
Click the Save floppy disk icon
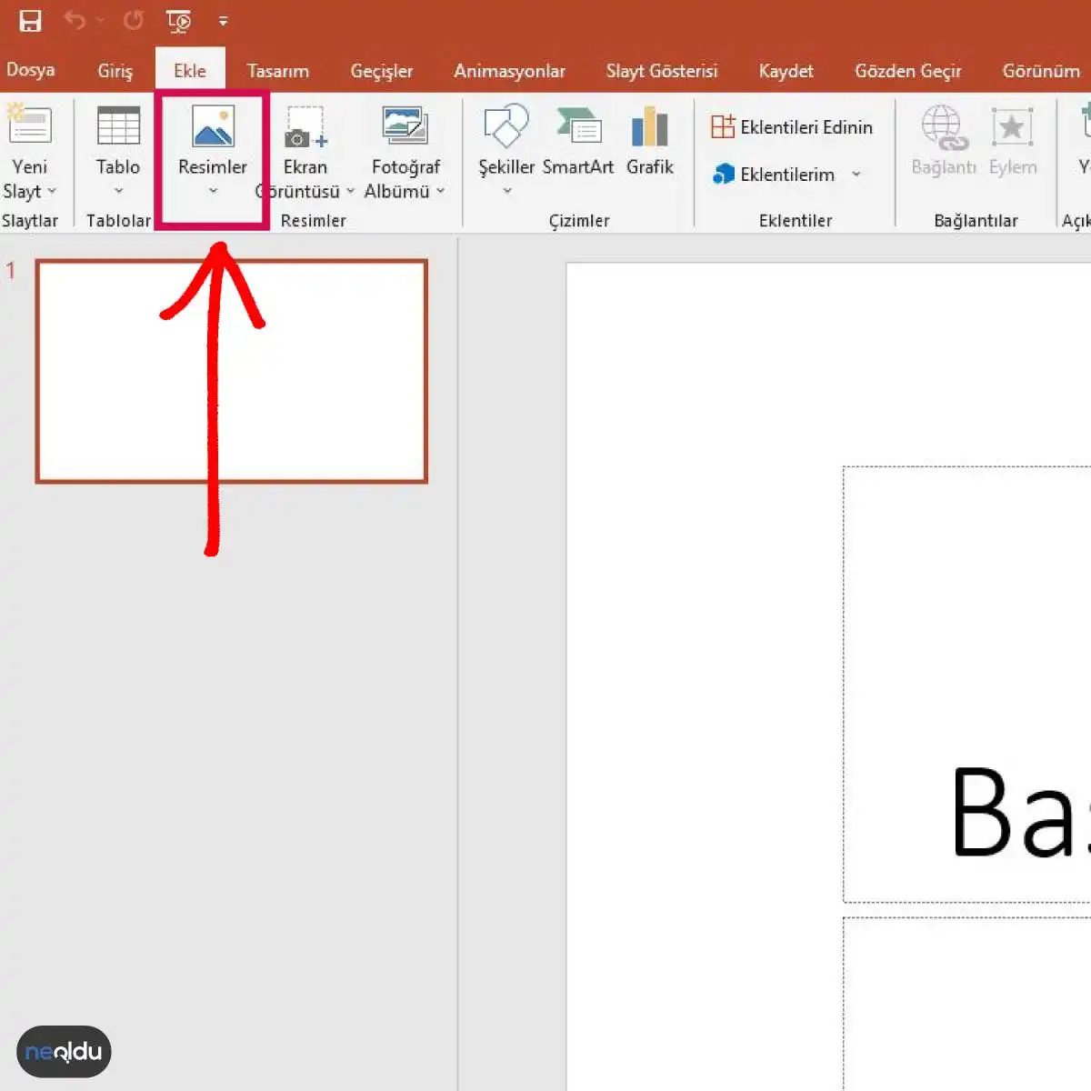point(31,21)
